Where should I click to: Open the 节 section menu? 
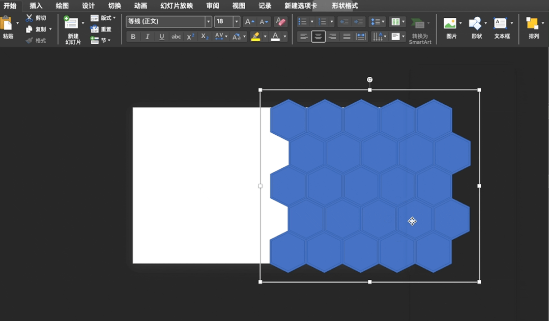[x=100, y=40]
